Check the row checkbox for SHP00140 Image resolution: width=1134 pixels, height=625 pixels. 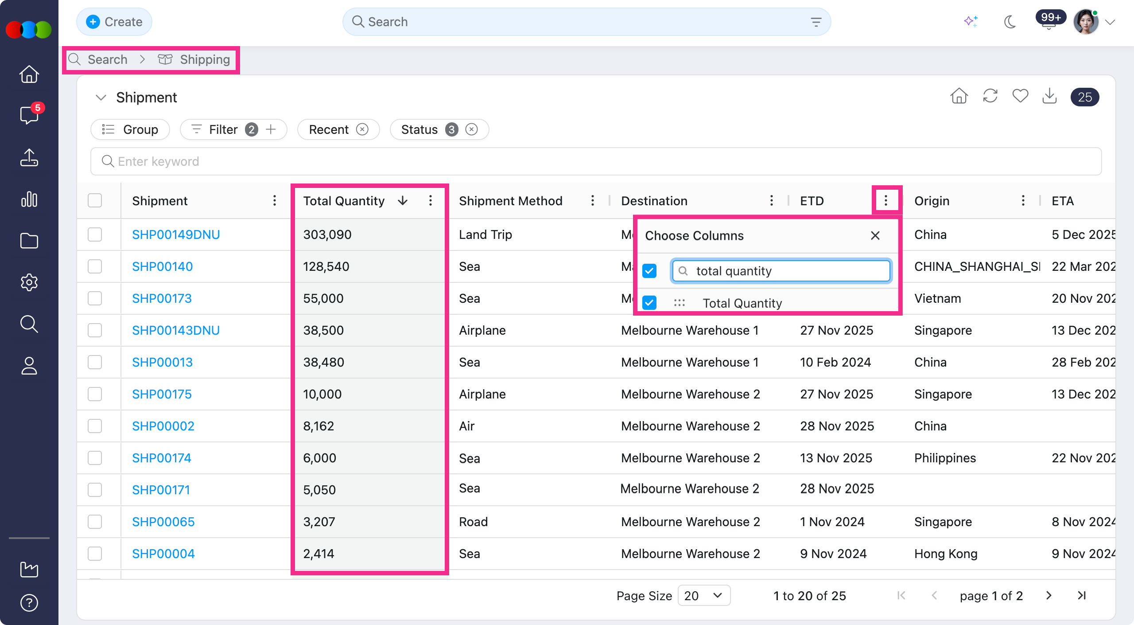coord(95,266)
